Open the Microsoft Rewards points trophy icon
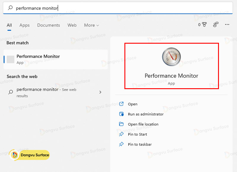This screenshot has height=172, width=237. click(204, 25)
